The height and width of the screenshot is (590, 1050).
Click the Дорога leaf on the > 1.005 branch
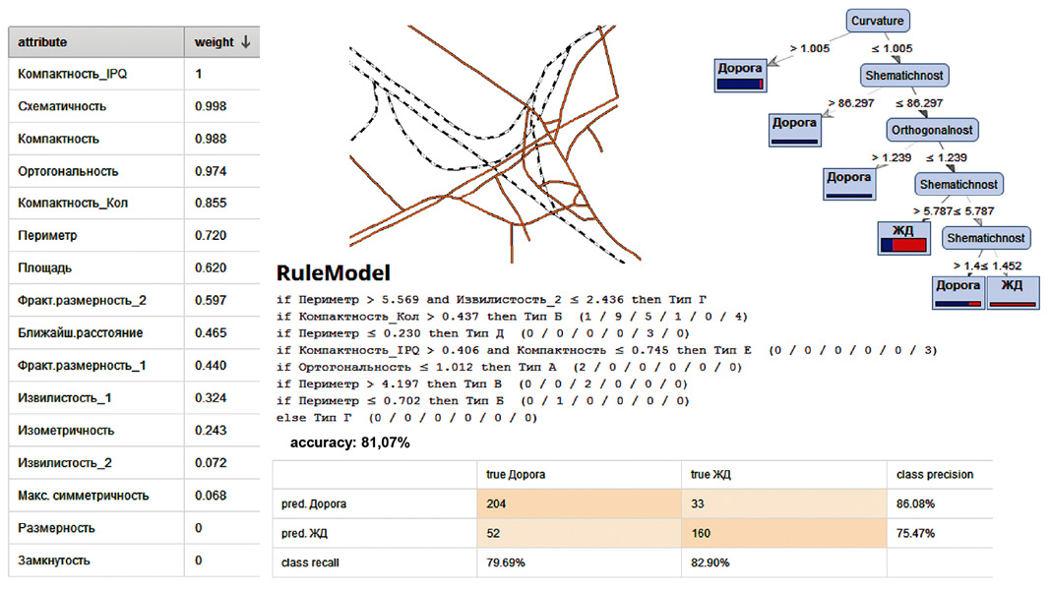pos(740,75)
